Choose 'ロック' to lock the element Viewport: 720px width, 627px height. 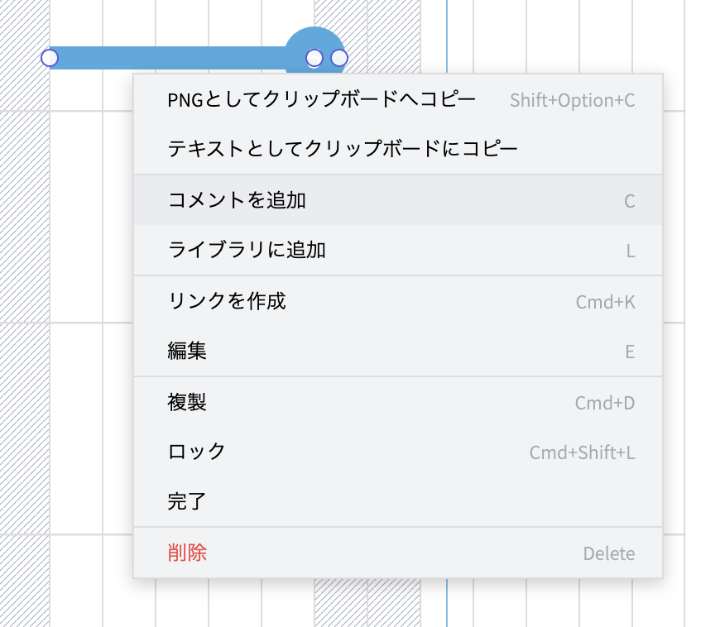197,452
